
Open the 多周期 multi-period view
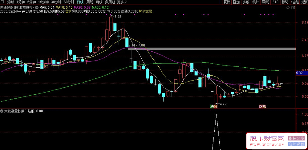coord(110,2)
